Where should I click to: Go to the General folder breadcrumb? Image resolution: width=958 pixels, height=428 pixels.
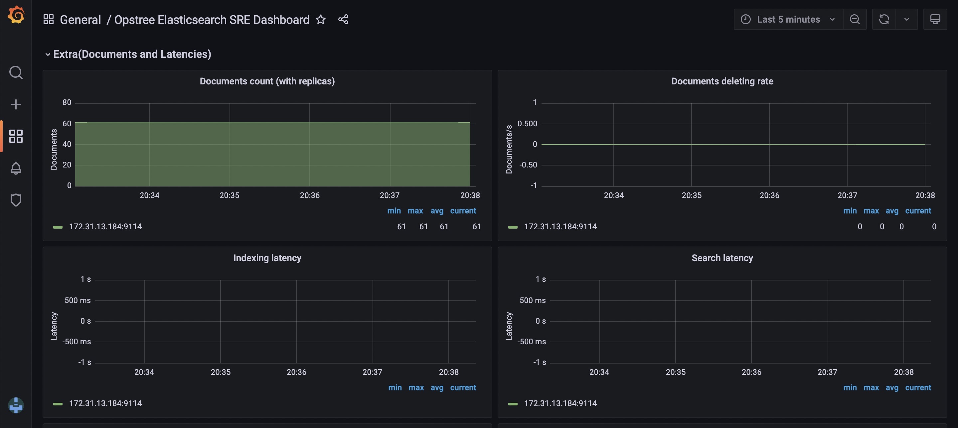(80, 20)
